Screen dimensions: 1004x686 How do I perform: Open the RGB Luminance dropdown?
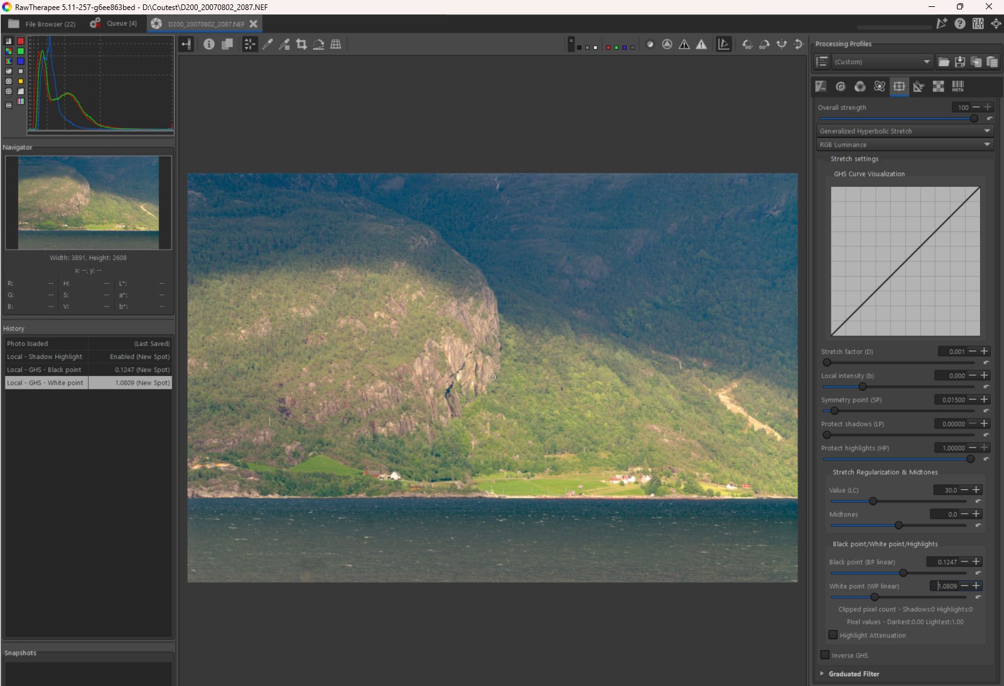click(904, 145)
